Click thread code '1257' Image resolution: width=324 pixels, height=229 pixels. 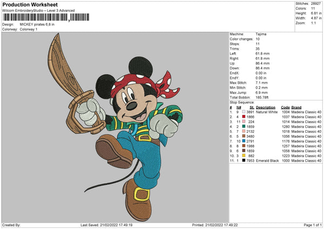286,146
